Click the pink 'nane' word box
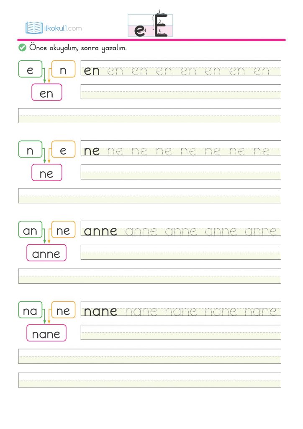The height and width of the screenshot is (429, 303). tap(46, 333)
